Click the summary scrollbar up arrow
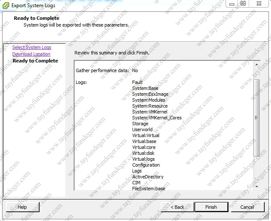 (x=257, y=65)
